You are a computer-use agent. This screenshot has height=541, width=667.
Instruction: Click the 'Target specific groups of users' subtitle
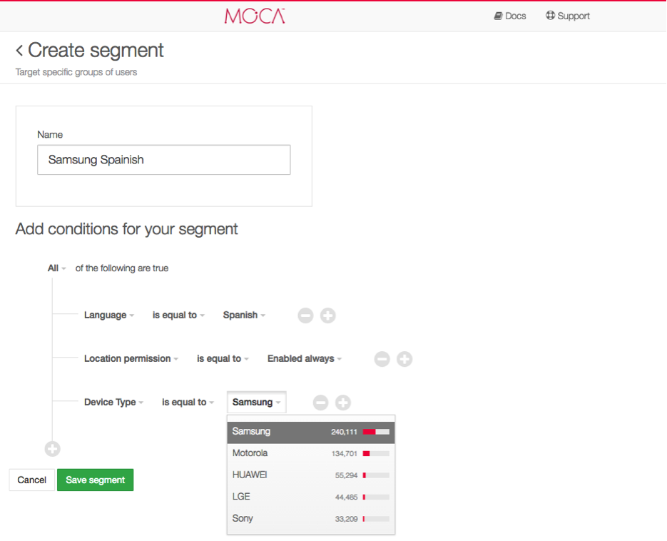click(x=76, y=72)
